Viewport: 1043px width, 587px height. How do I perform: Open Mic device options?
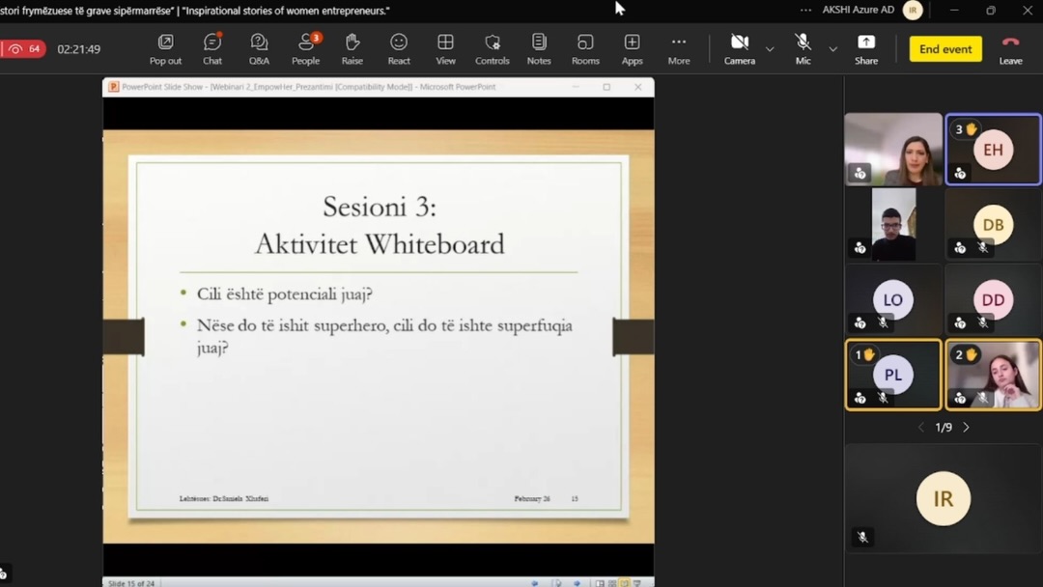(x=832, y=49)
